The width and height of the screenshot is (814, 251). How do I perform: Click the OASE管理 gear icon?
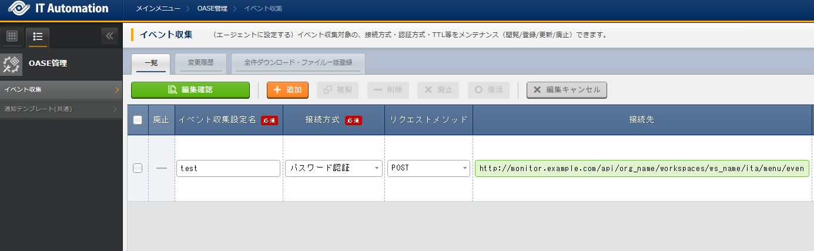(x=12, y=63)
